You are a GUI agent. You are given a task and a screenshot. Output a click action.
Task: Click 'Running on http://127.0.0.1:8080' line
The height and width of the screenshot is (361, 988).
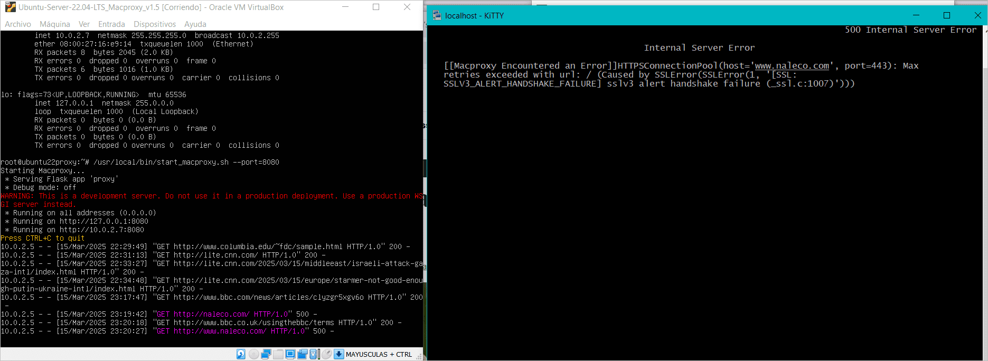coord(77,221)
